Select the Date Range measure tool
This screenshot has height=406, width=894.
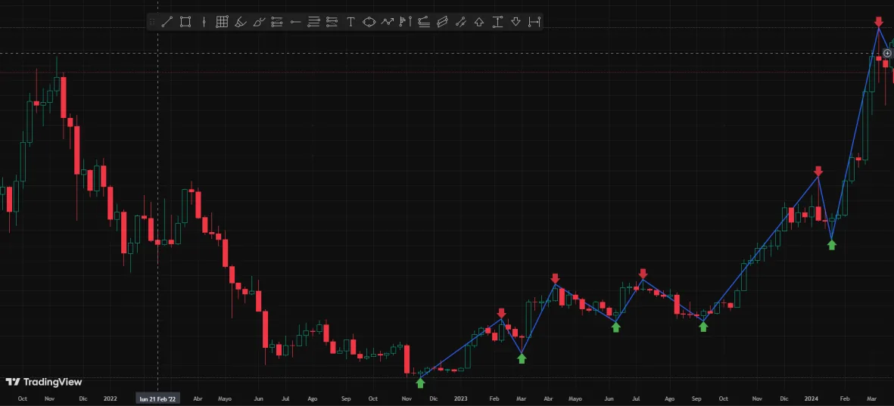pyautogui.click(x=534, y=22)
